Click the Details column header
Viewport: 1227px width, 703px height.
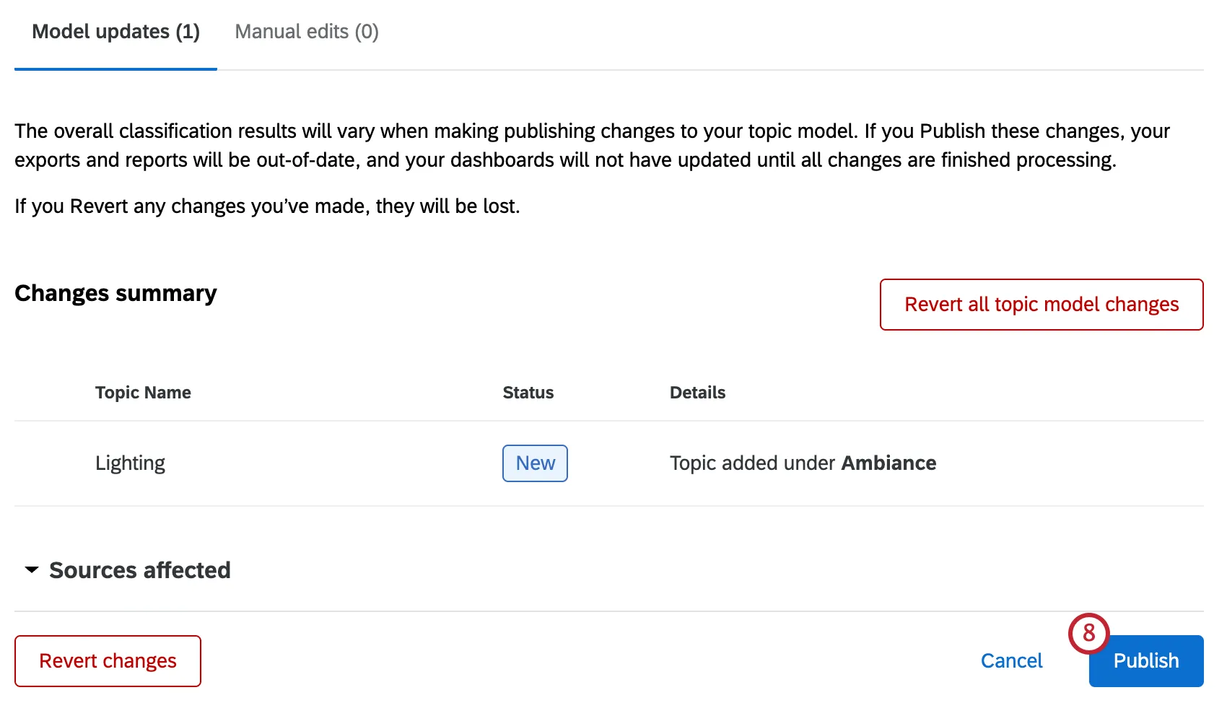click(x=697, y=393)
